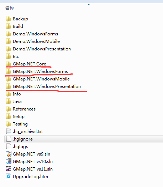
Task: Click the .hgignore blank file icon
Action: pos(9,139)
